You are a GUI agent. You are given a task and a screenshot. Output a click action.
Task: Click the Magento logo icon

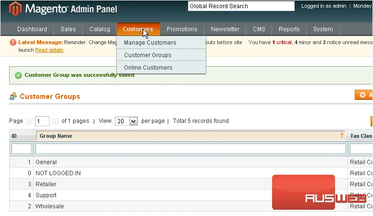(x=15, y=9)
